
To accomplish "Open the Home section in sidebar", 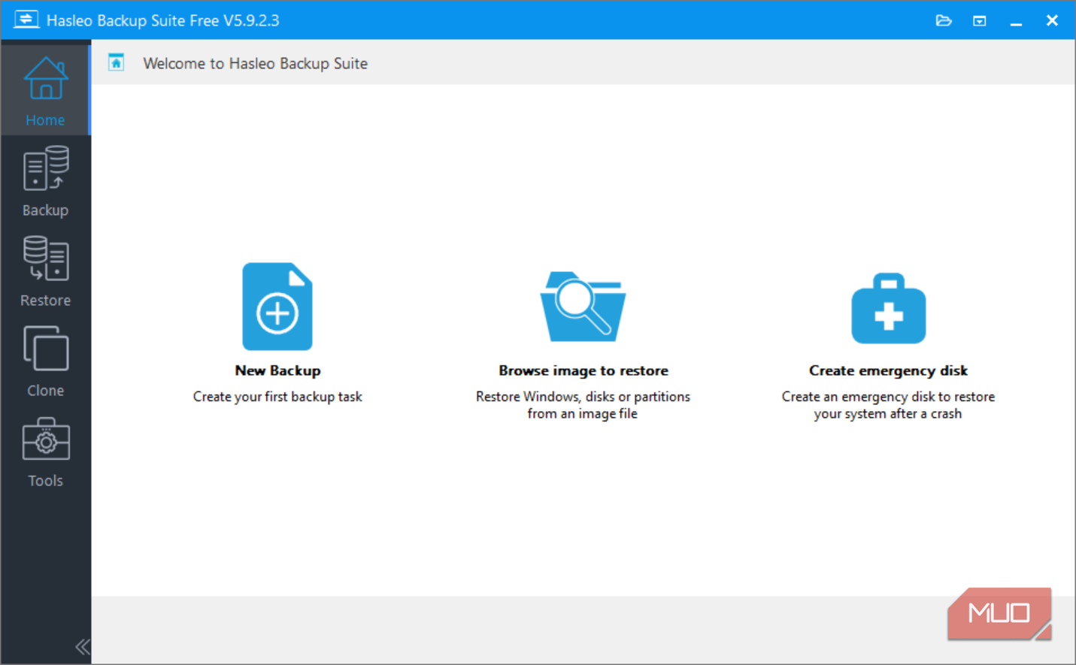I will click(x=45, y=90).
